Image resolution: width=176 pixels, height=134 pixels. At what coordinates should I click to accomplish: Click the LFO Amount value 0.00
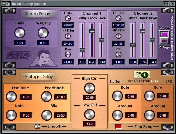[x=163, y=115]
